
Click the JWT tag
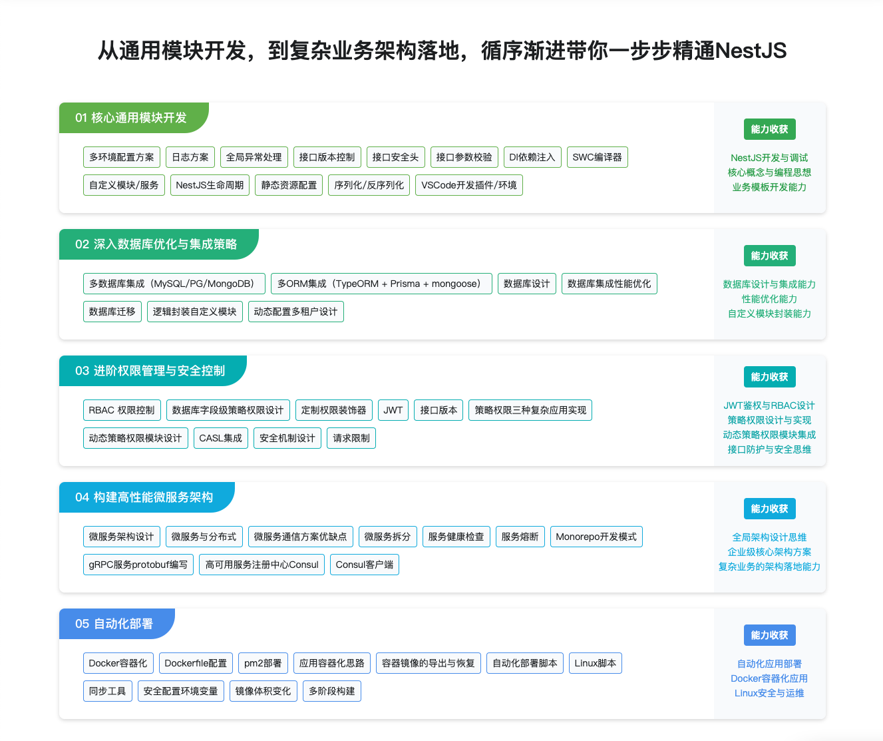click(x=393, y=410)
